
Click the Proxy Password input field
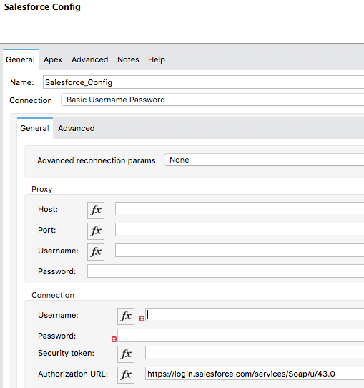225,271
